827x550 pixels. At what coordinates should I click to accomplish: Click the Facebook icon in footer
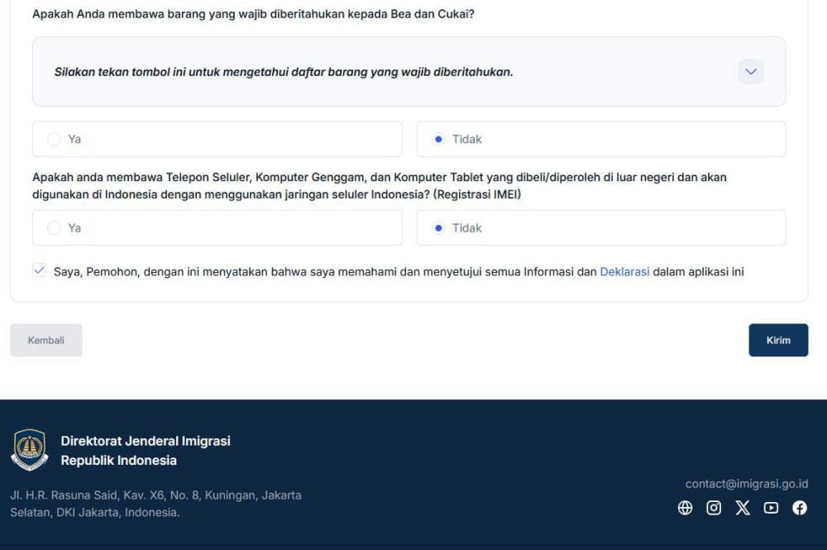(x=800, y=508)
